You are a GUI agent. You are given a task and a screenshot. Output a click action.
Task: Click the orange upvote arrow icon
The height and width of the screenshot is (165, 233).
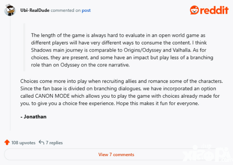click(7, 142)
